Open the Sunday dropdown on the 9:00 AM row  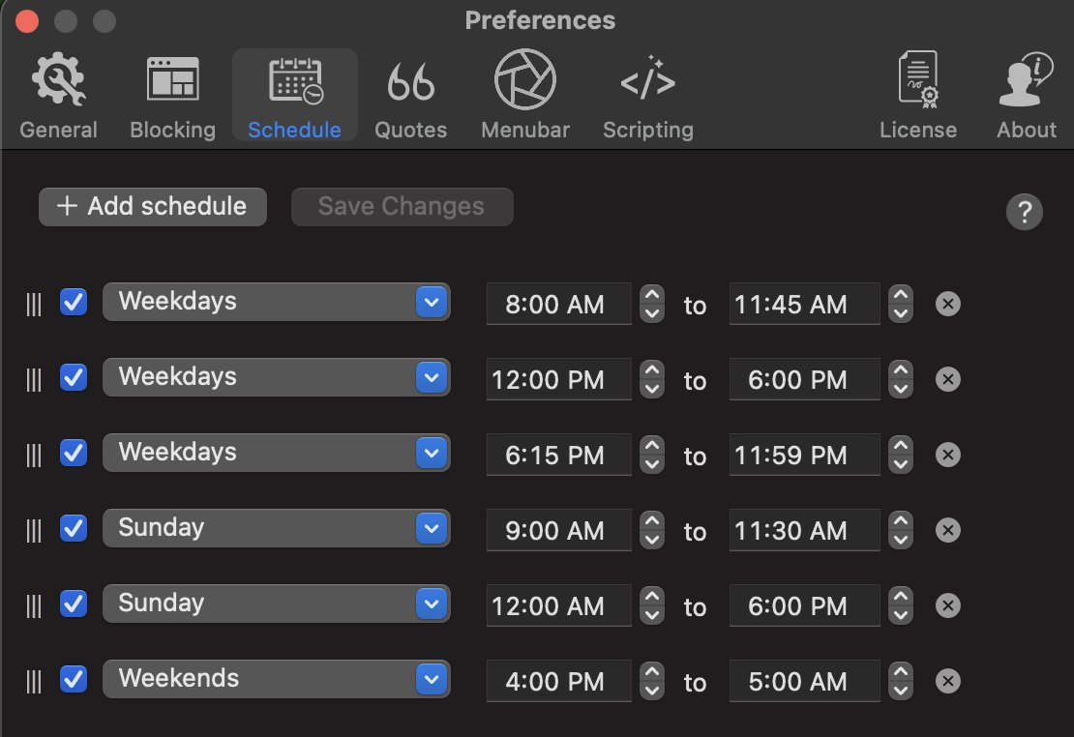(x=276, y=528)
